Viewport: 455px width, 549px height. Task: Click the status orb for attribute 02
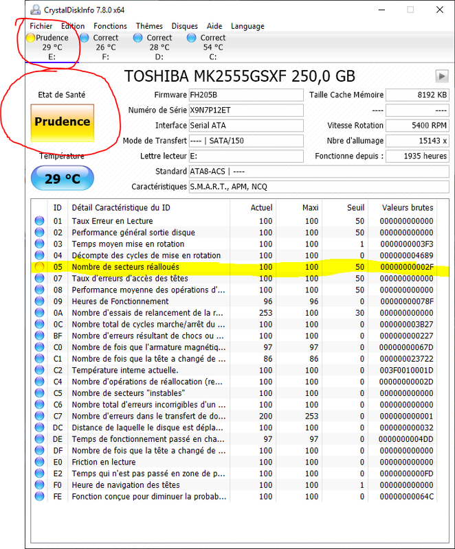point(39,232)
